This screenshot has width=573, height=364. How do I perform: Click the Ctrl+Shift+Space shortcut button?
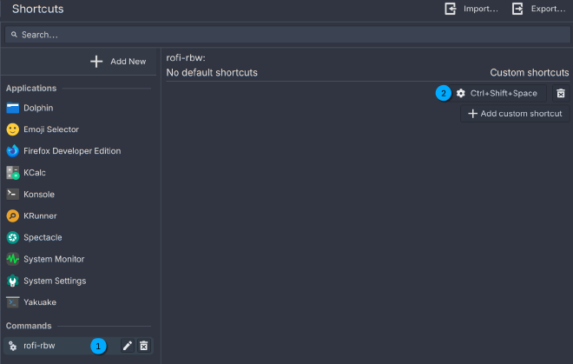pyautogui.click(x=497, y=93)
